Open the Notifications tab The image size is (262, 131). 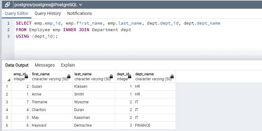coord(80,13)
